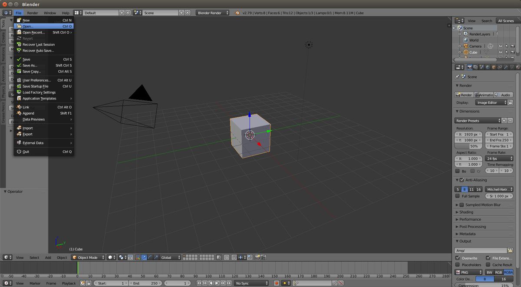Click the output folder browse icon

click(510, 251)
